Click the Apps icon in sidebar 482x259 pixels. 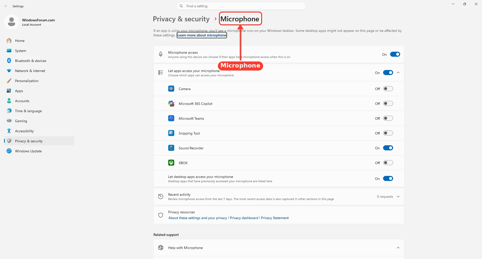coord(9,91)
